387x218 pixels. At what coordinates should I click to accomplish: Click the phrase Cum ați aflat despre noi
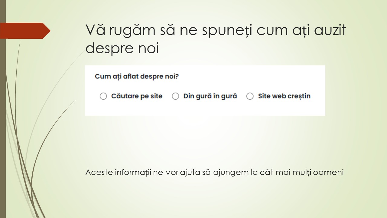point(136,76)
